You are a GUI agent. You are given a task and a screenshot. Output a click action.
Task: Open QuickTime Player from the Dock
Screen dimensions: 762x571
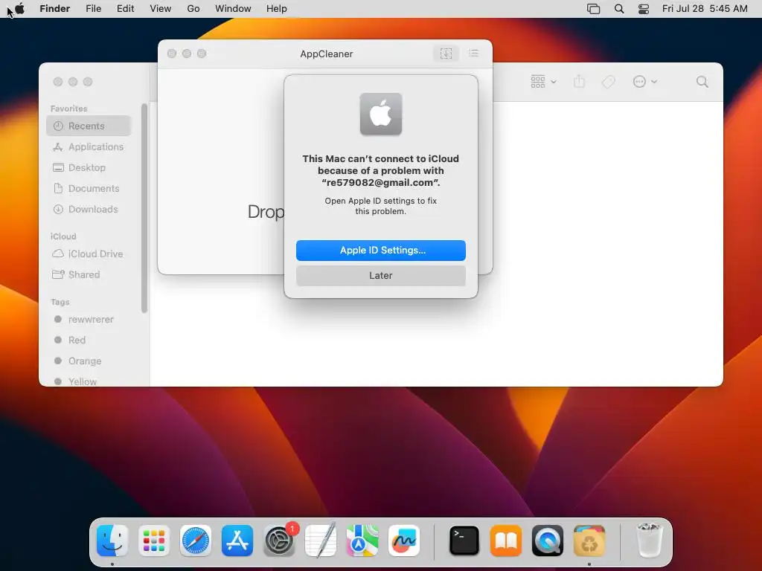(548, 541)
